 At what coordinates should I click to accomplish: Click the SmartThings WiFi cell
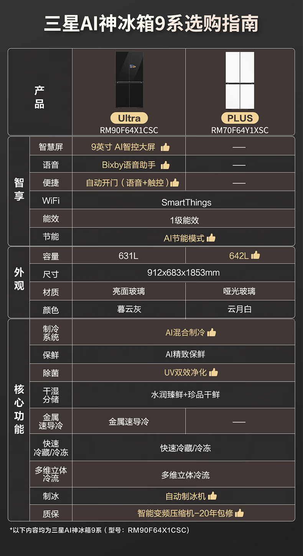(x=186, y=202)
